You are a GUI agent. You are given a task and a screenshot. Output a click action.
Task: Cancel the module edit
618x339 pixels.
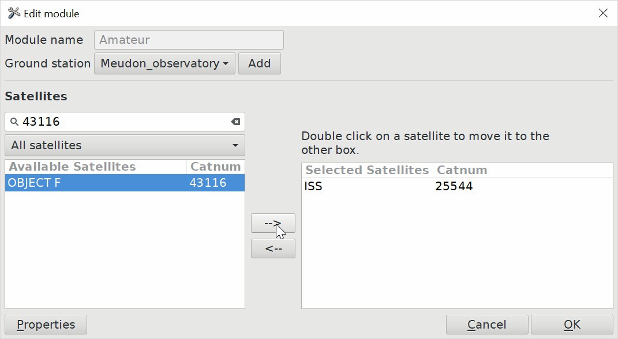pyautogui.click(x=487, y=325)
